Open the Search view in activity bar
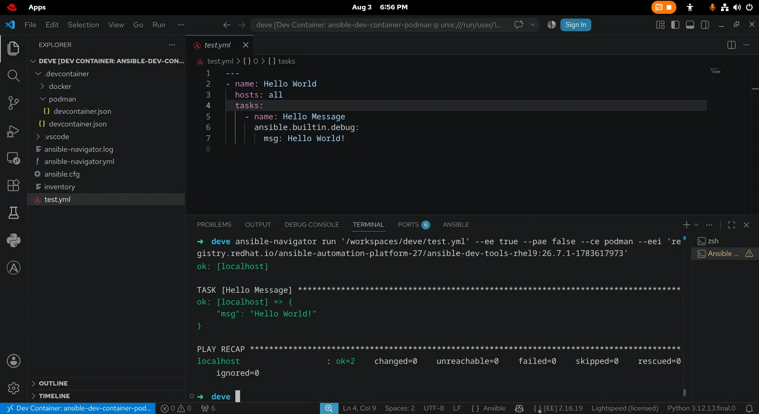 pos(13,75)
